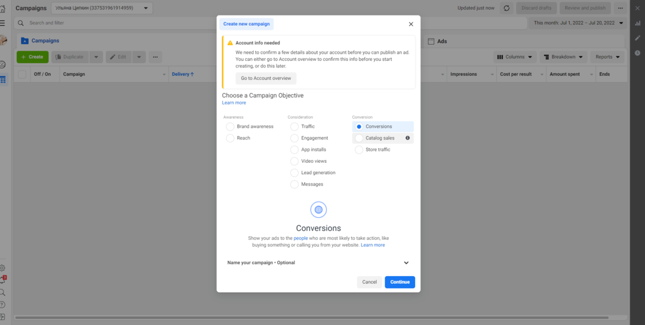
Task: Click the Go to Account overview button
Action: pyautogui.click(x=266, y=78)
